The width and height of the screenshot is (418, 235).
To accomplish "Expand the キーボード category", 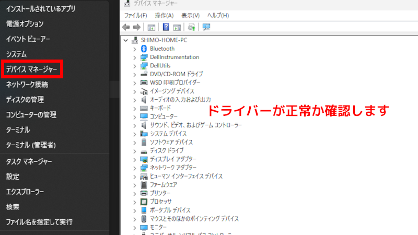I will [134, 108].
